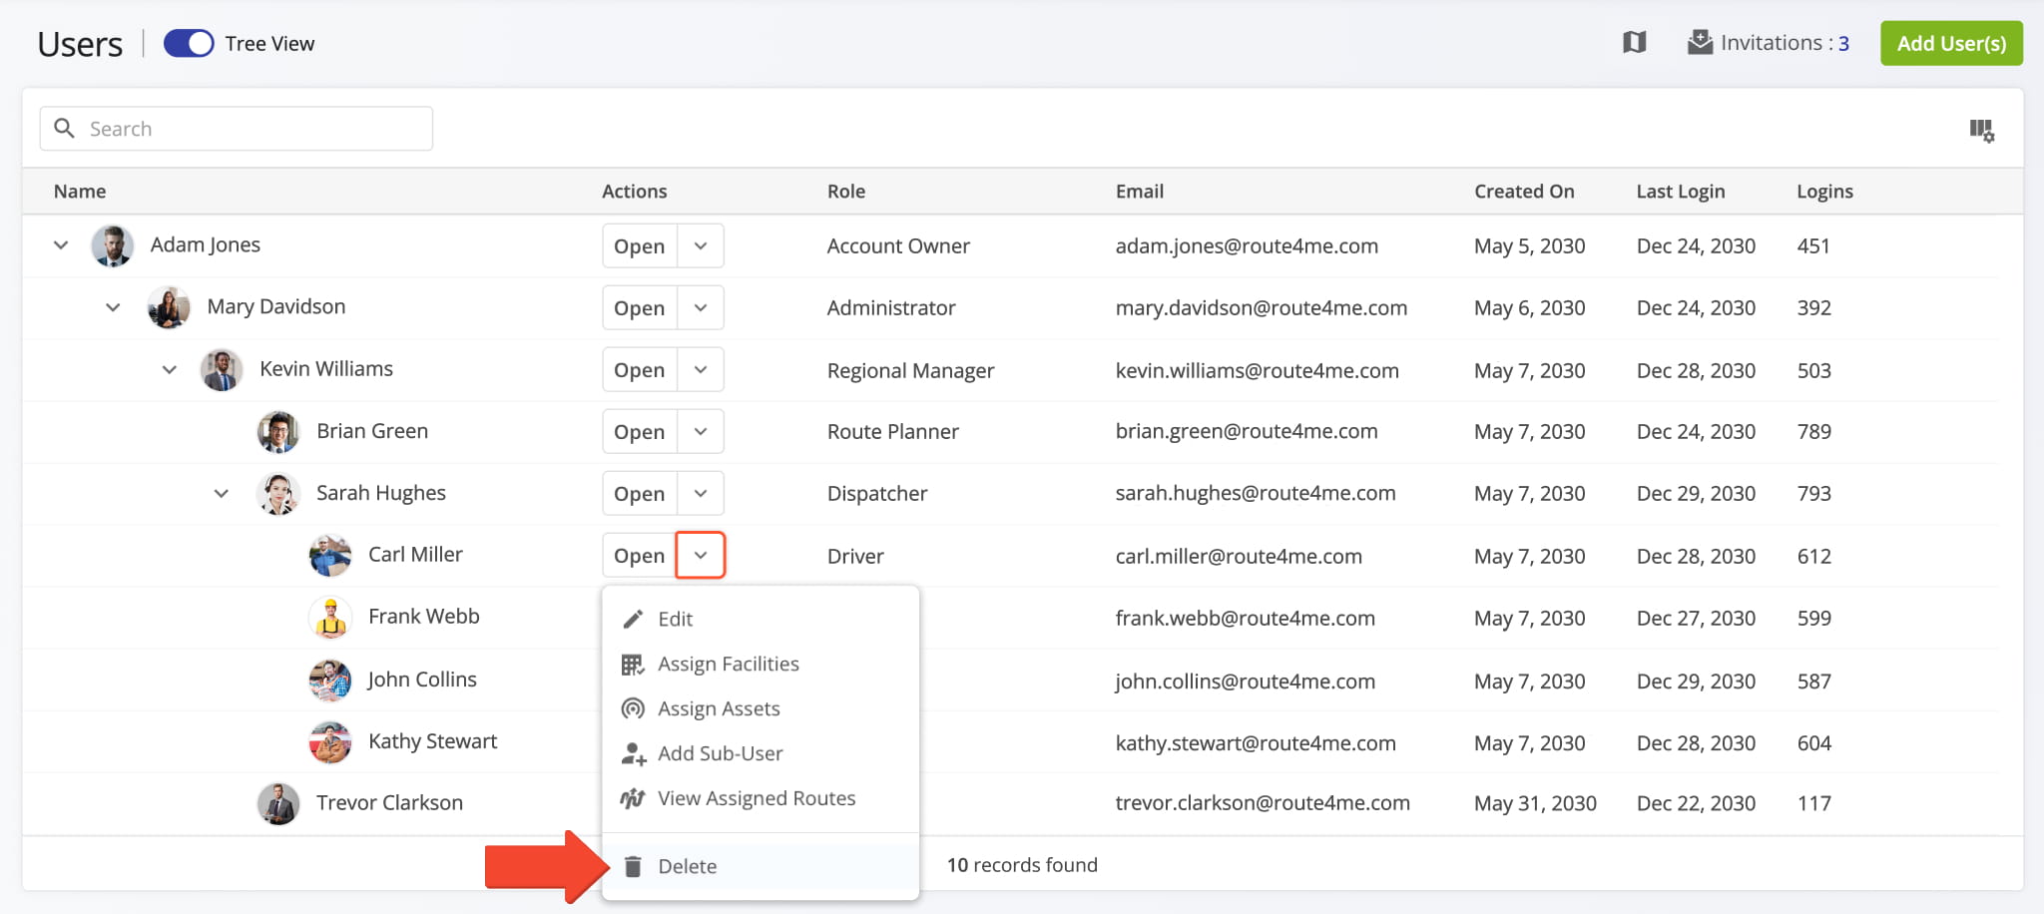Click the Created On column header

(1524, 191)
